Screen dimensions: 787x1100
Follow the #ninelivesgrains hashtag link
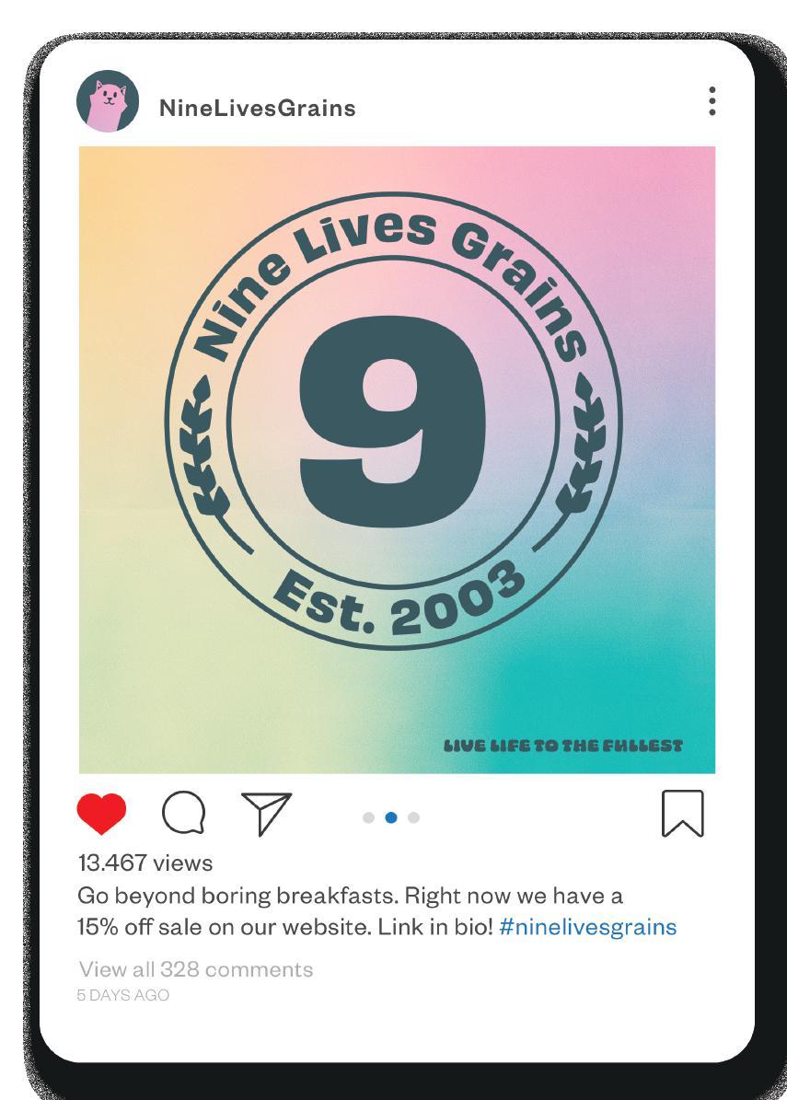pyautogui.click(x=588, y=928)
